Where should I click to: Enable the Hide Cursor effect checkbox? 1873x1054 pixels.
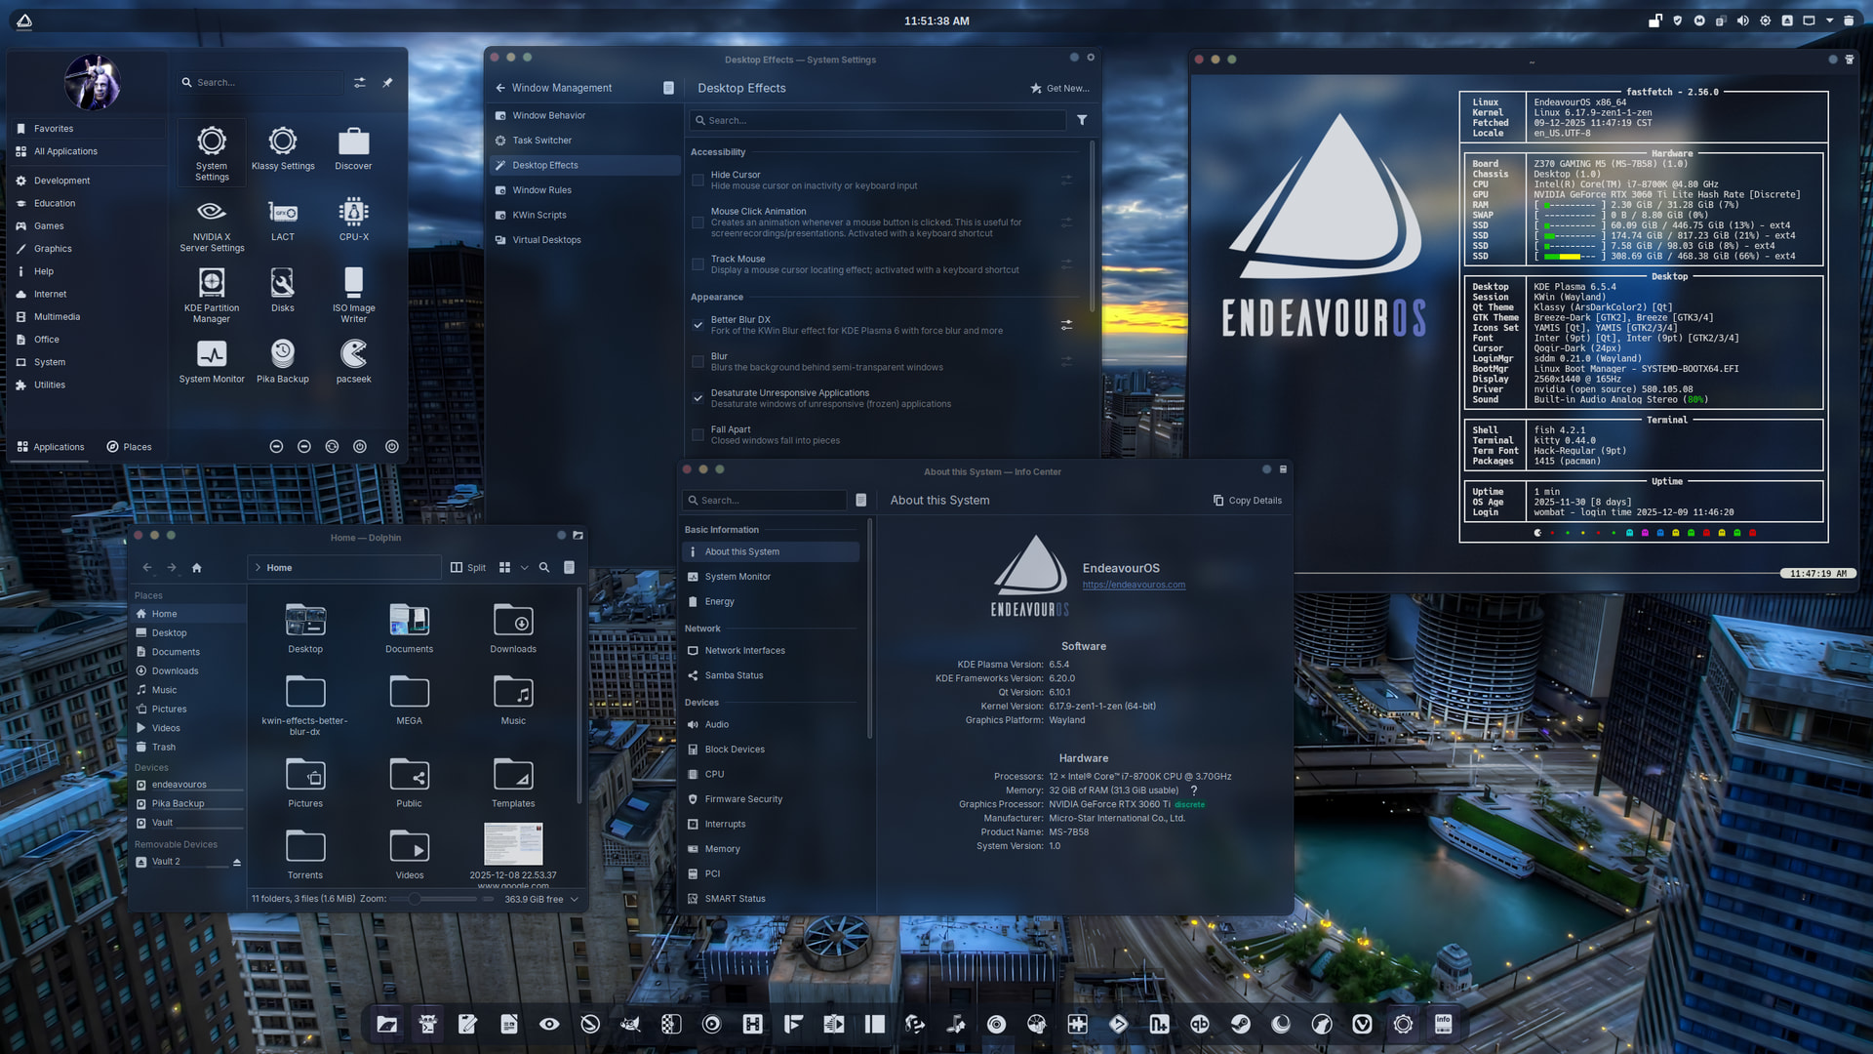click(x=697, y=181)
